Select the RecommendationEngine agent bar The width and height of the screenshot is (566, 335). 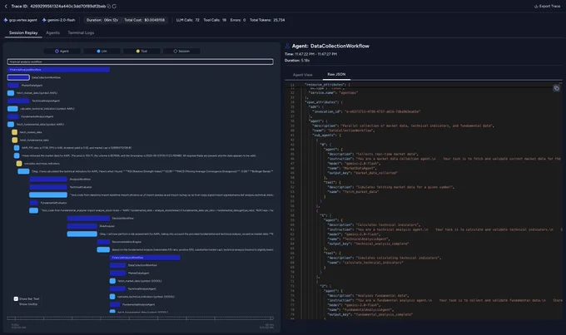point(103,242)
